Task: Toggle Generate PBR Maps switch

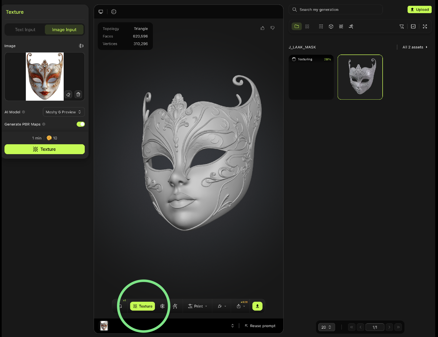Action: click(x=81, y=124)
